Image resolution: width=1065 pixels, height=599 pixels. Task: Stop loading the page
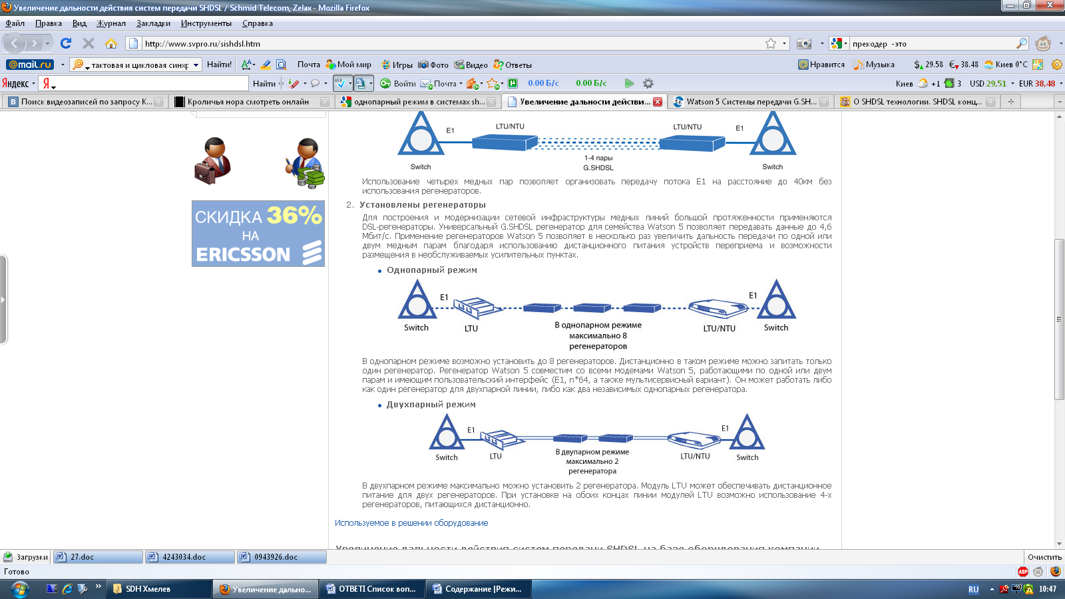point(88,43)
